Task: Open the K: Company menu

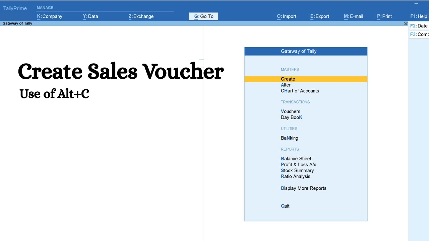Action: point(50,16)
